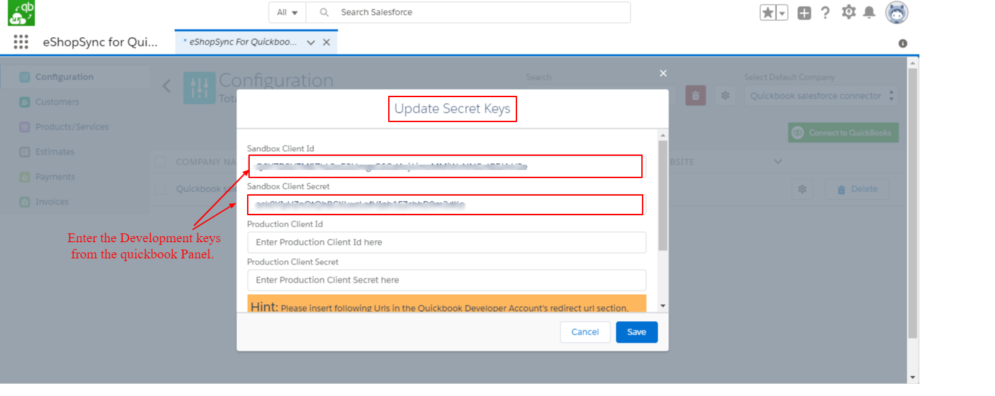This screenshot has height=396, width=995.
Task: Open the user avatar profile menu
Action: [896, 13]
